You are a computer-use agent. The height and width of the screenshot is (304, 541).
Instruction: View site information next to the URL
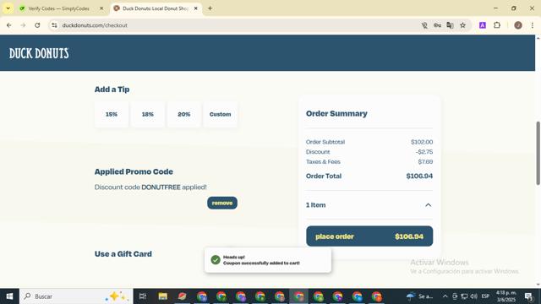[54, 25]
